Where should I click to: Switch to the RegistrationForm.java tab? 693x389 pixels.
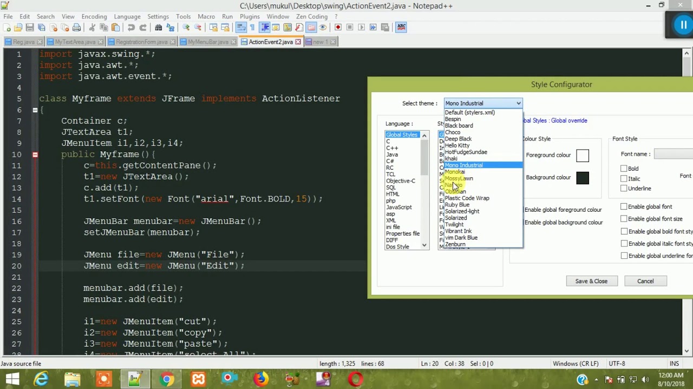(x=141, y=42)
